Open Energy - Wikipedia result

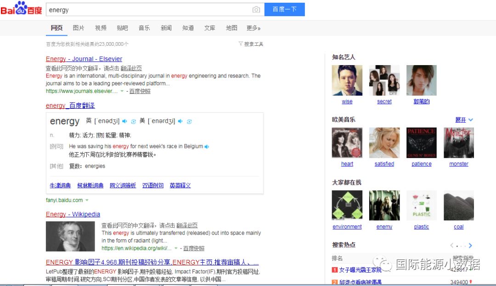coord(73,214)
